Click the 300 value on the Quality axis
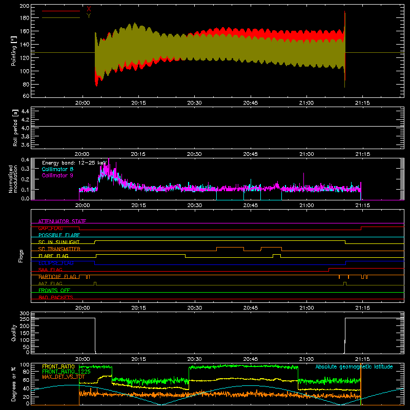410x410 pixels. 25,314
